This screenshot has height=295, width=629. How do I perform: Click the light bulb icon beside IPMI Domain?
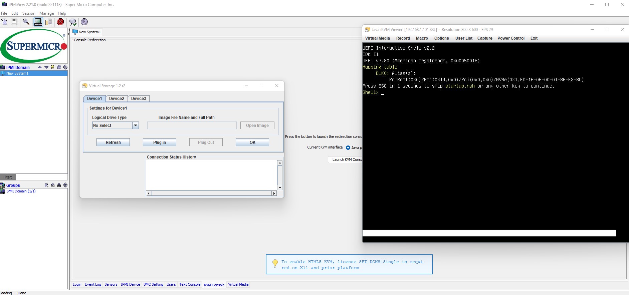(x=52, y=67)
